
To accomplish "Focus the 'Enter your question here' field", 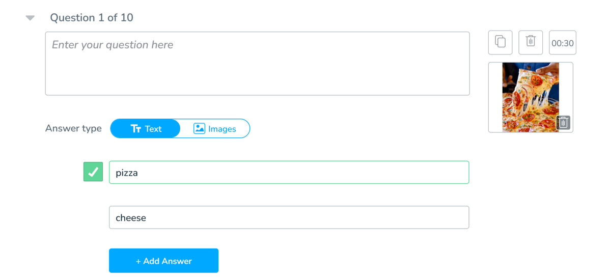I will [257, 64].
